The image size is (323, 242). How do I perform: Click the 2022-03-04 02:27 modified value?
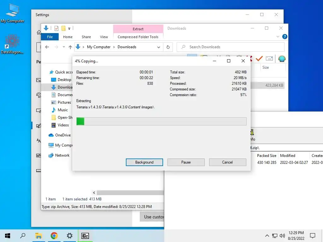(x=294, y=162)
